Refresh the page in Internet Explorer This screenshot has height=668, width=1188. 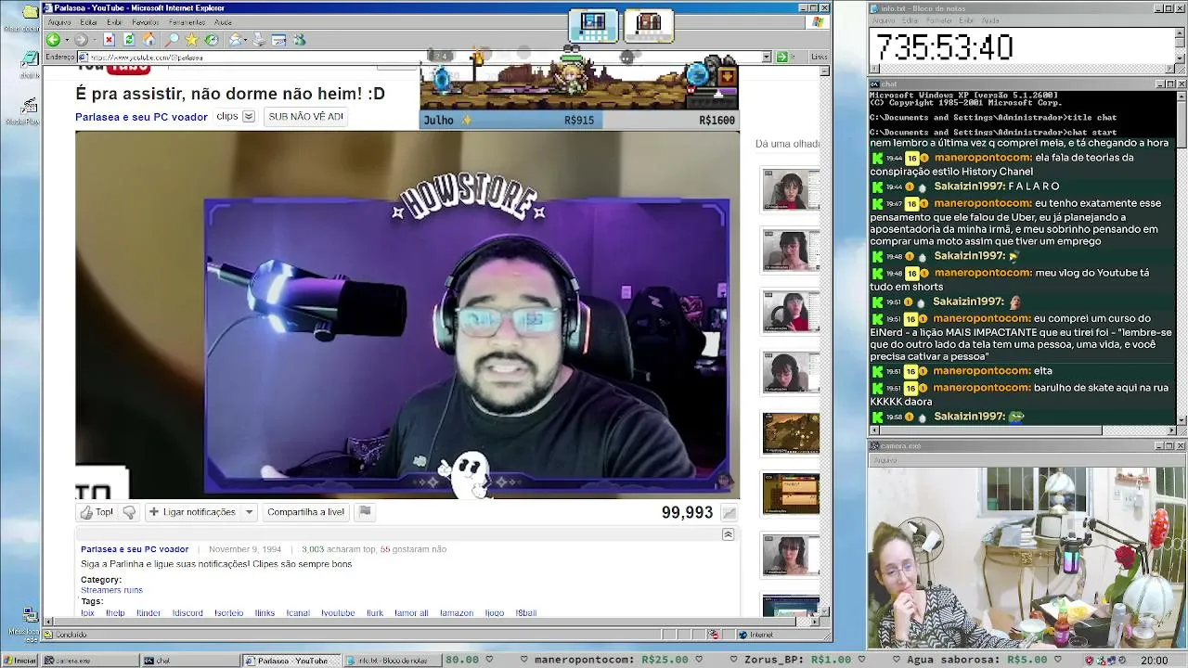point(129,40)
